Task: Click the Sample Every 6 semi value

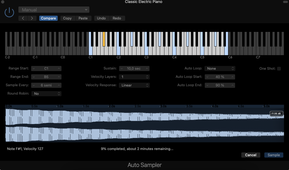Action: point(46,85)
